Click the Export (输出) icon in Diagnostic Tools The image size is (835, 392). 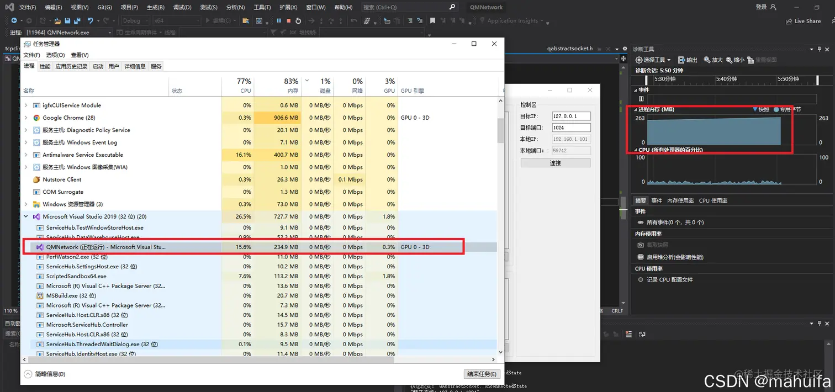coord(681,60)
